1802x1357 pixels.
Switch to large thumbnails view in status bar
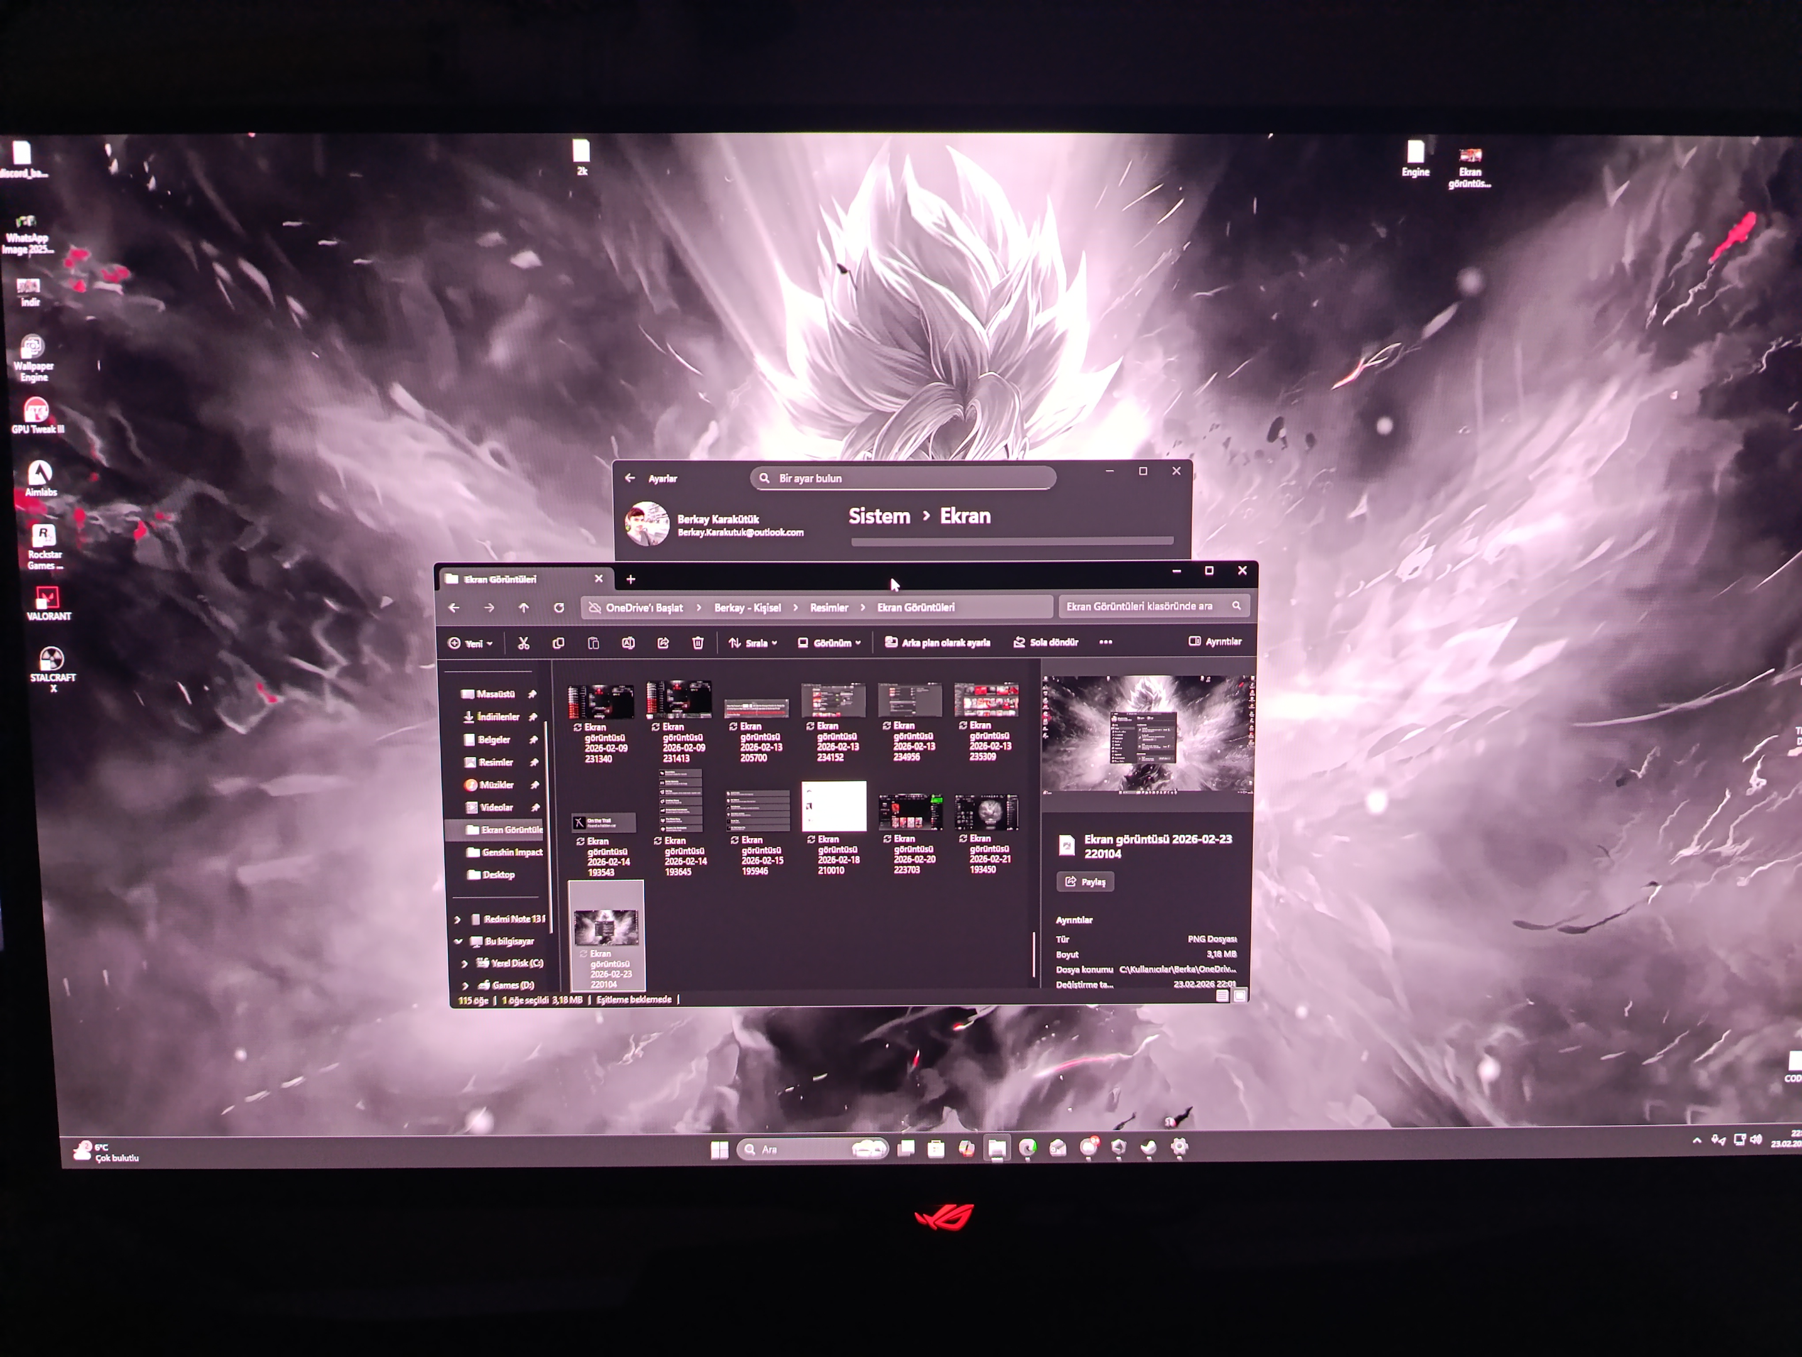(1240, 995)
